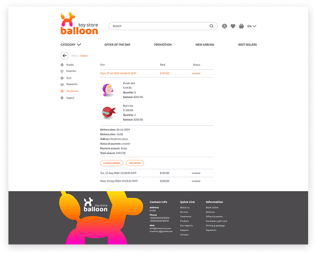The width and height of the screenshot is (317, 255).
Task: Click the Purple doll product image
Action: [x=108, y=90]
